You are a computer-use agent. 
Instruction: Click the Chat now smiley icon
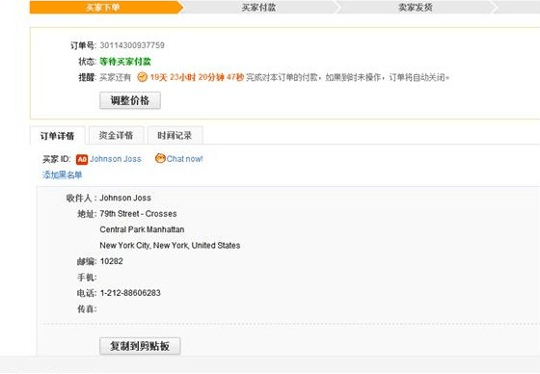160,158
